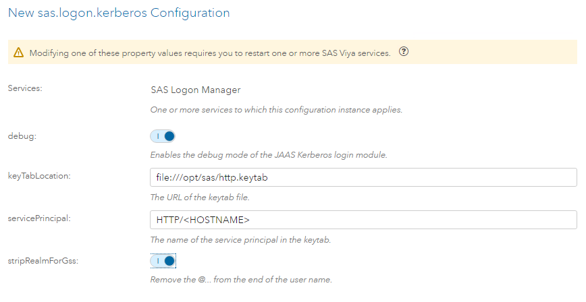
Task: Click the JAAS Kerberos debug mode description
Action: click(269, 155)
